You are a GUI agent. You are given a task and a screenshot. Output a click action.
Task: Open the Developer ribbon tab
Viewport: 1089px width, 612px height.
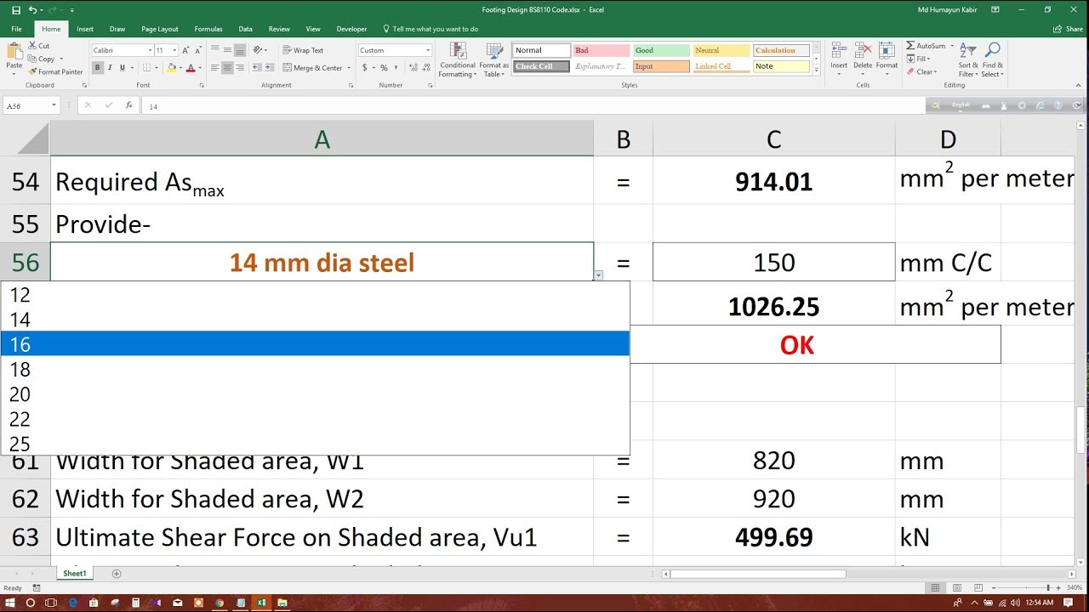351,29
